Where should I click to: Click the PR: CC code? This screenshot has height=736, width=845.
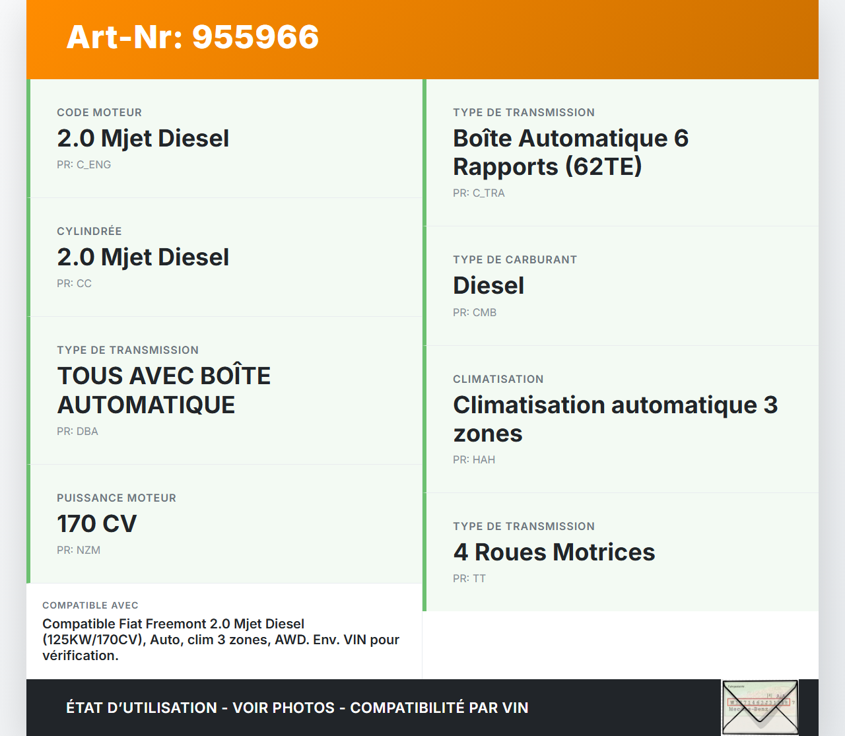pos(74,284)
